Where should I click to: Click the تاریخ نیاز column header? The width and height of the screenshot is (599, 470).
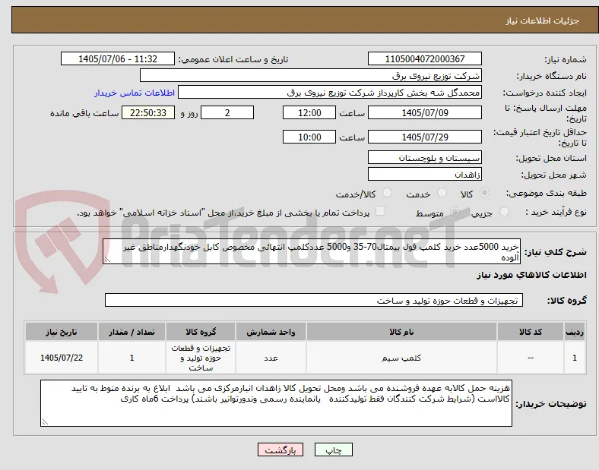click(x=62, y=332)
